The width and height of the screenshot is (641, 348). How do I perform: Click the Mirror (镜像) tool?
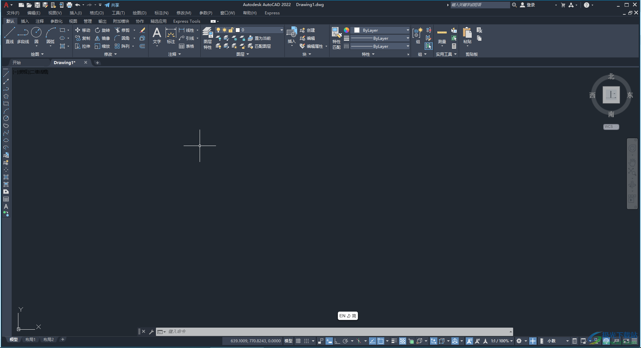pyautogui.click(x=102, y=38)
